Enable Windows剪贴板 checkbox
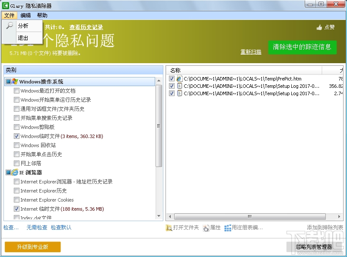The width and height of the screenshot is (347, 257). (16, 127)
